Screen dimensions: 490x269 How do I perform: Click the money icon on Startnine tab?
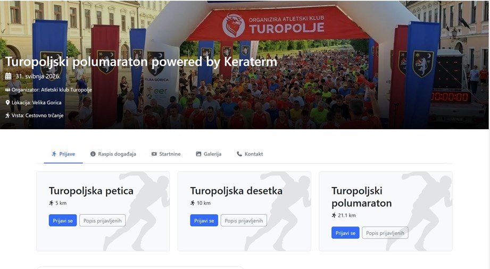coord(154,154)
